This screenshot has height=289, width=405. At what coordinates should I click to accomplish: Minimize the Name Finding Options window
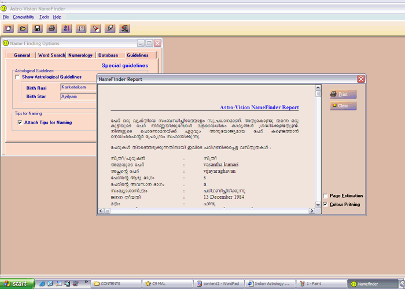click(141, 43)
